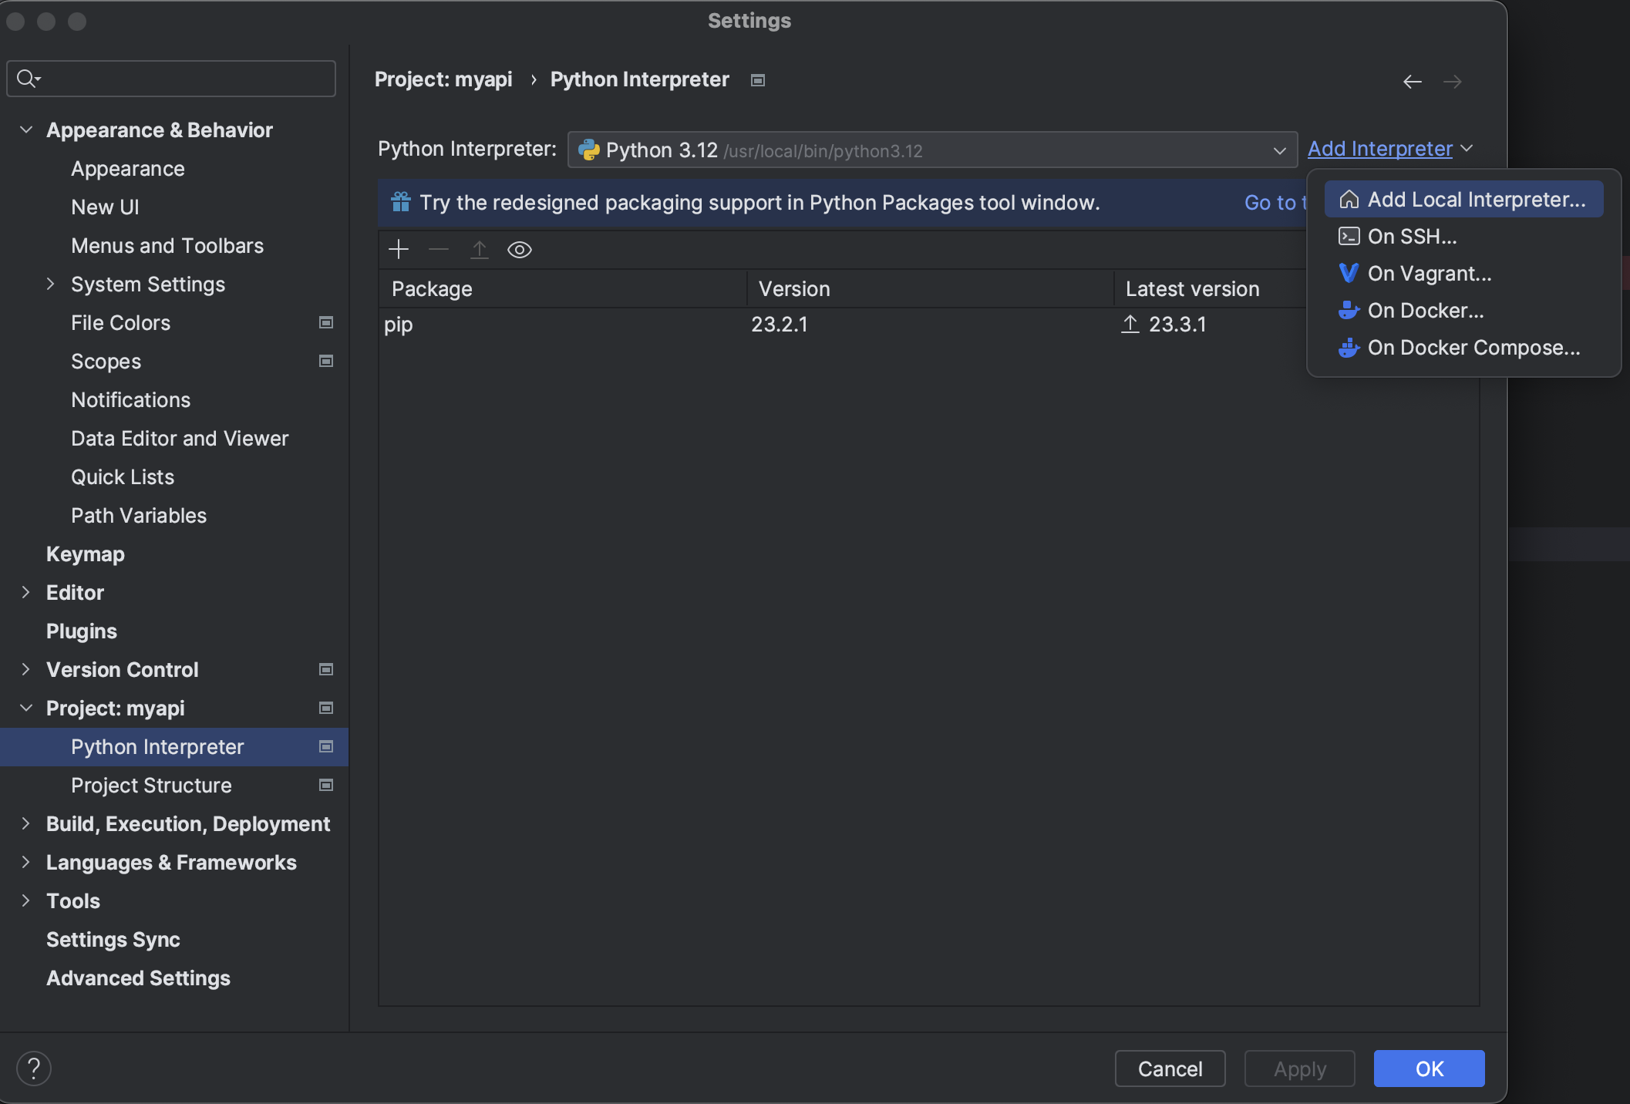The width and height of the screenshot is (1630, 1104).
Task: Click the uninstall package minus icon
Action: pyautogui.click(x=438, y=249)
